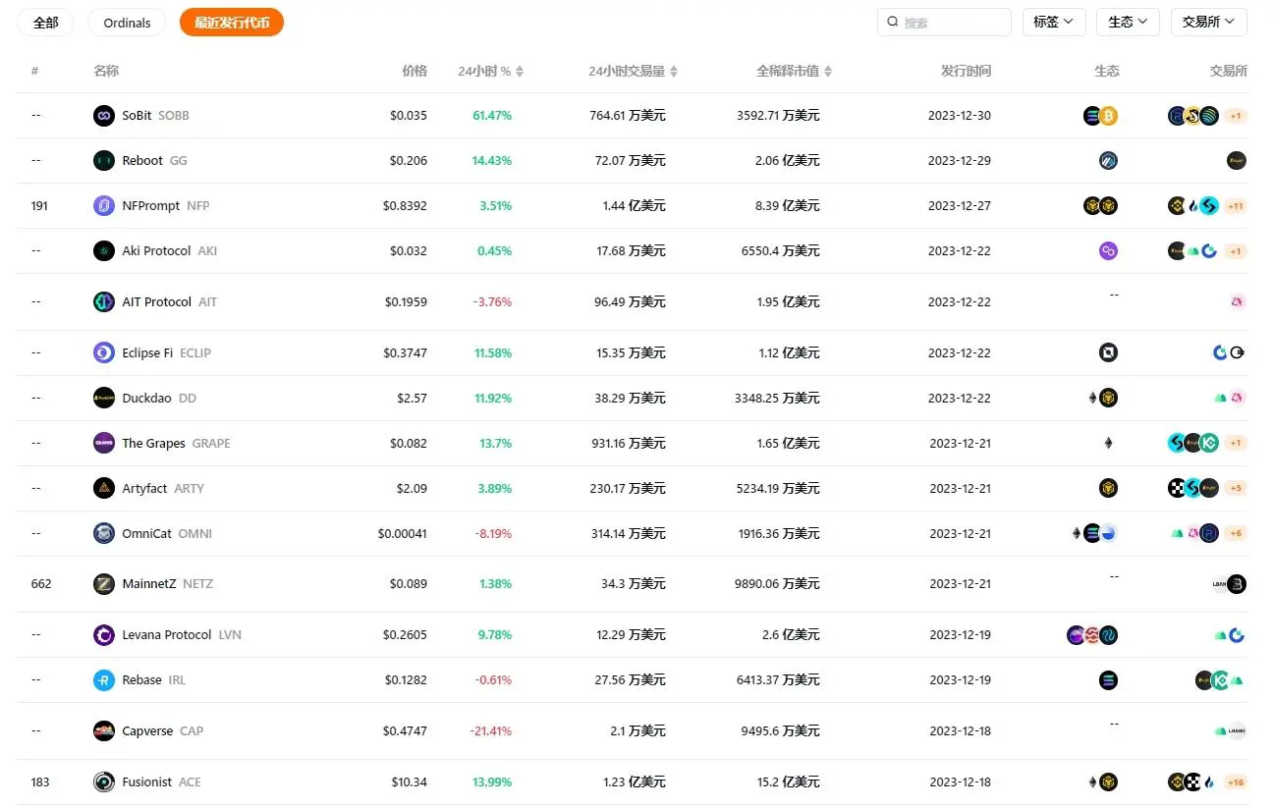Click the -21.41% change for Capverse
1273x808 pixels.
click(490, 731)
